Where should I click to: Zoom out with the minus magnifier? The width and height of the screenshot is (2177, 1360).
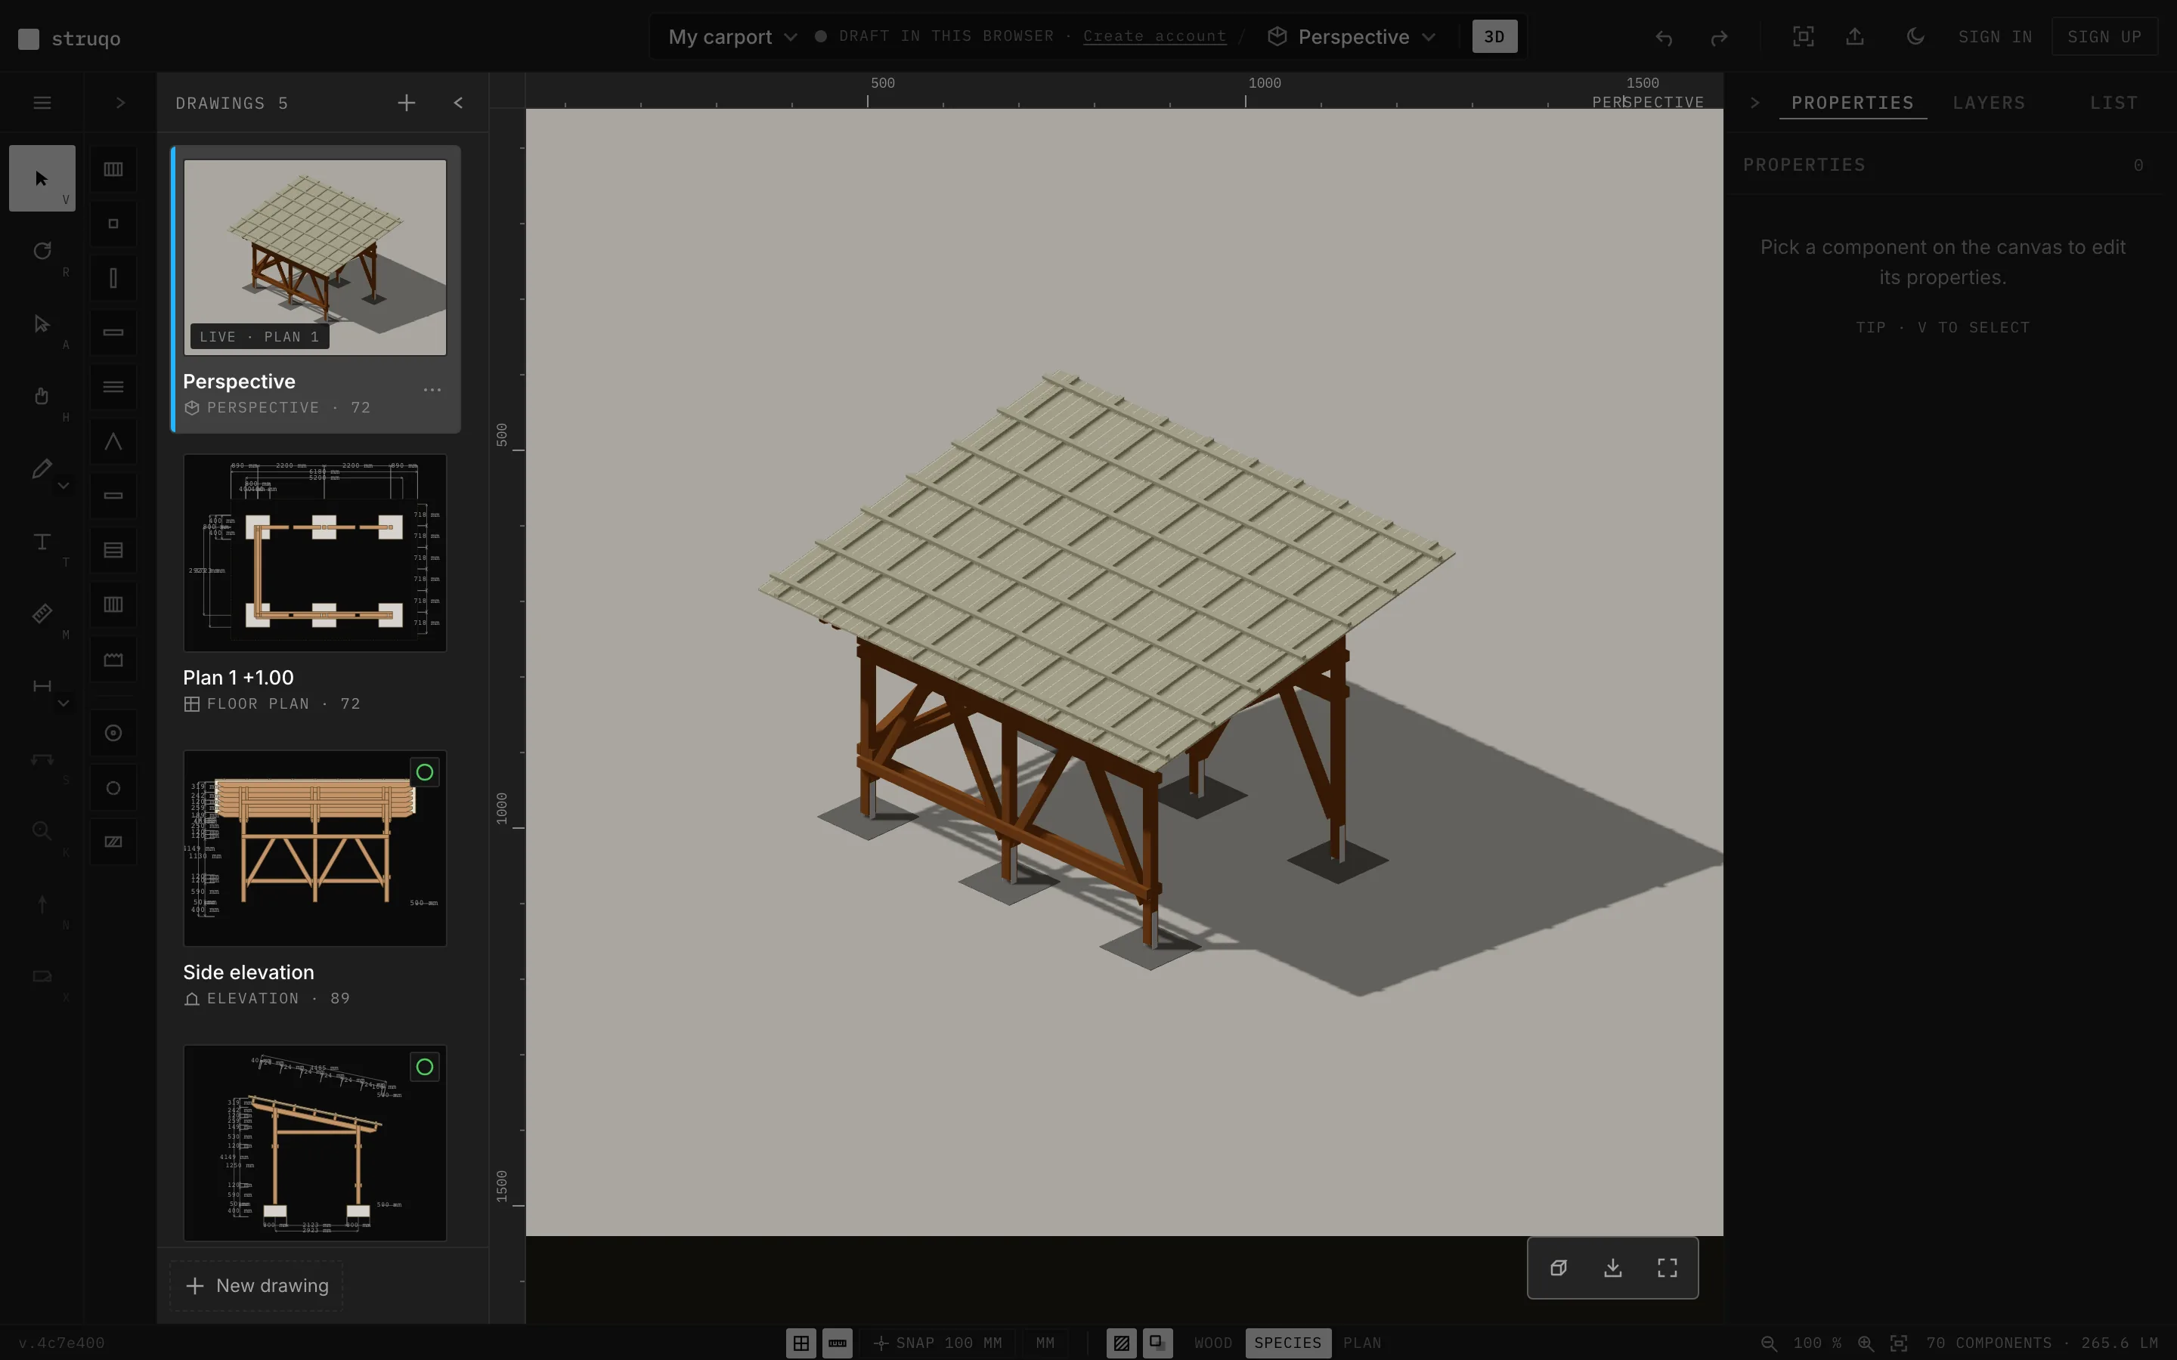(1769, 1343)
